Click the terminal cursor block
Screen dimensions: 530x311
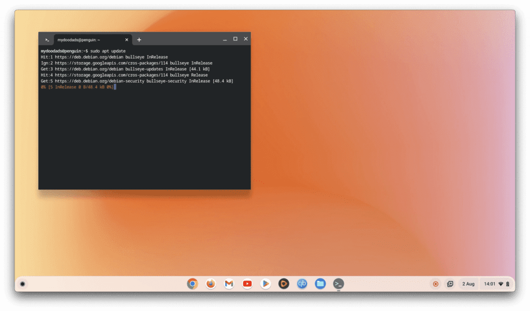point(115,87)
